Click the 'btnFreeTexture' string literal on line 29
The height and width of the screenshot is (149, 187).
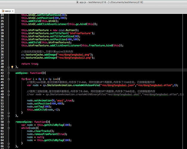click(80, 33)
